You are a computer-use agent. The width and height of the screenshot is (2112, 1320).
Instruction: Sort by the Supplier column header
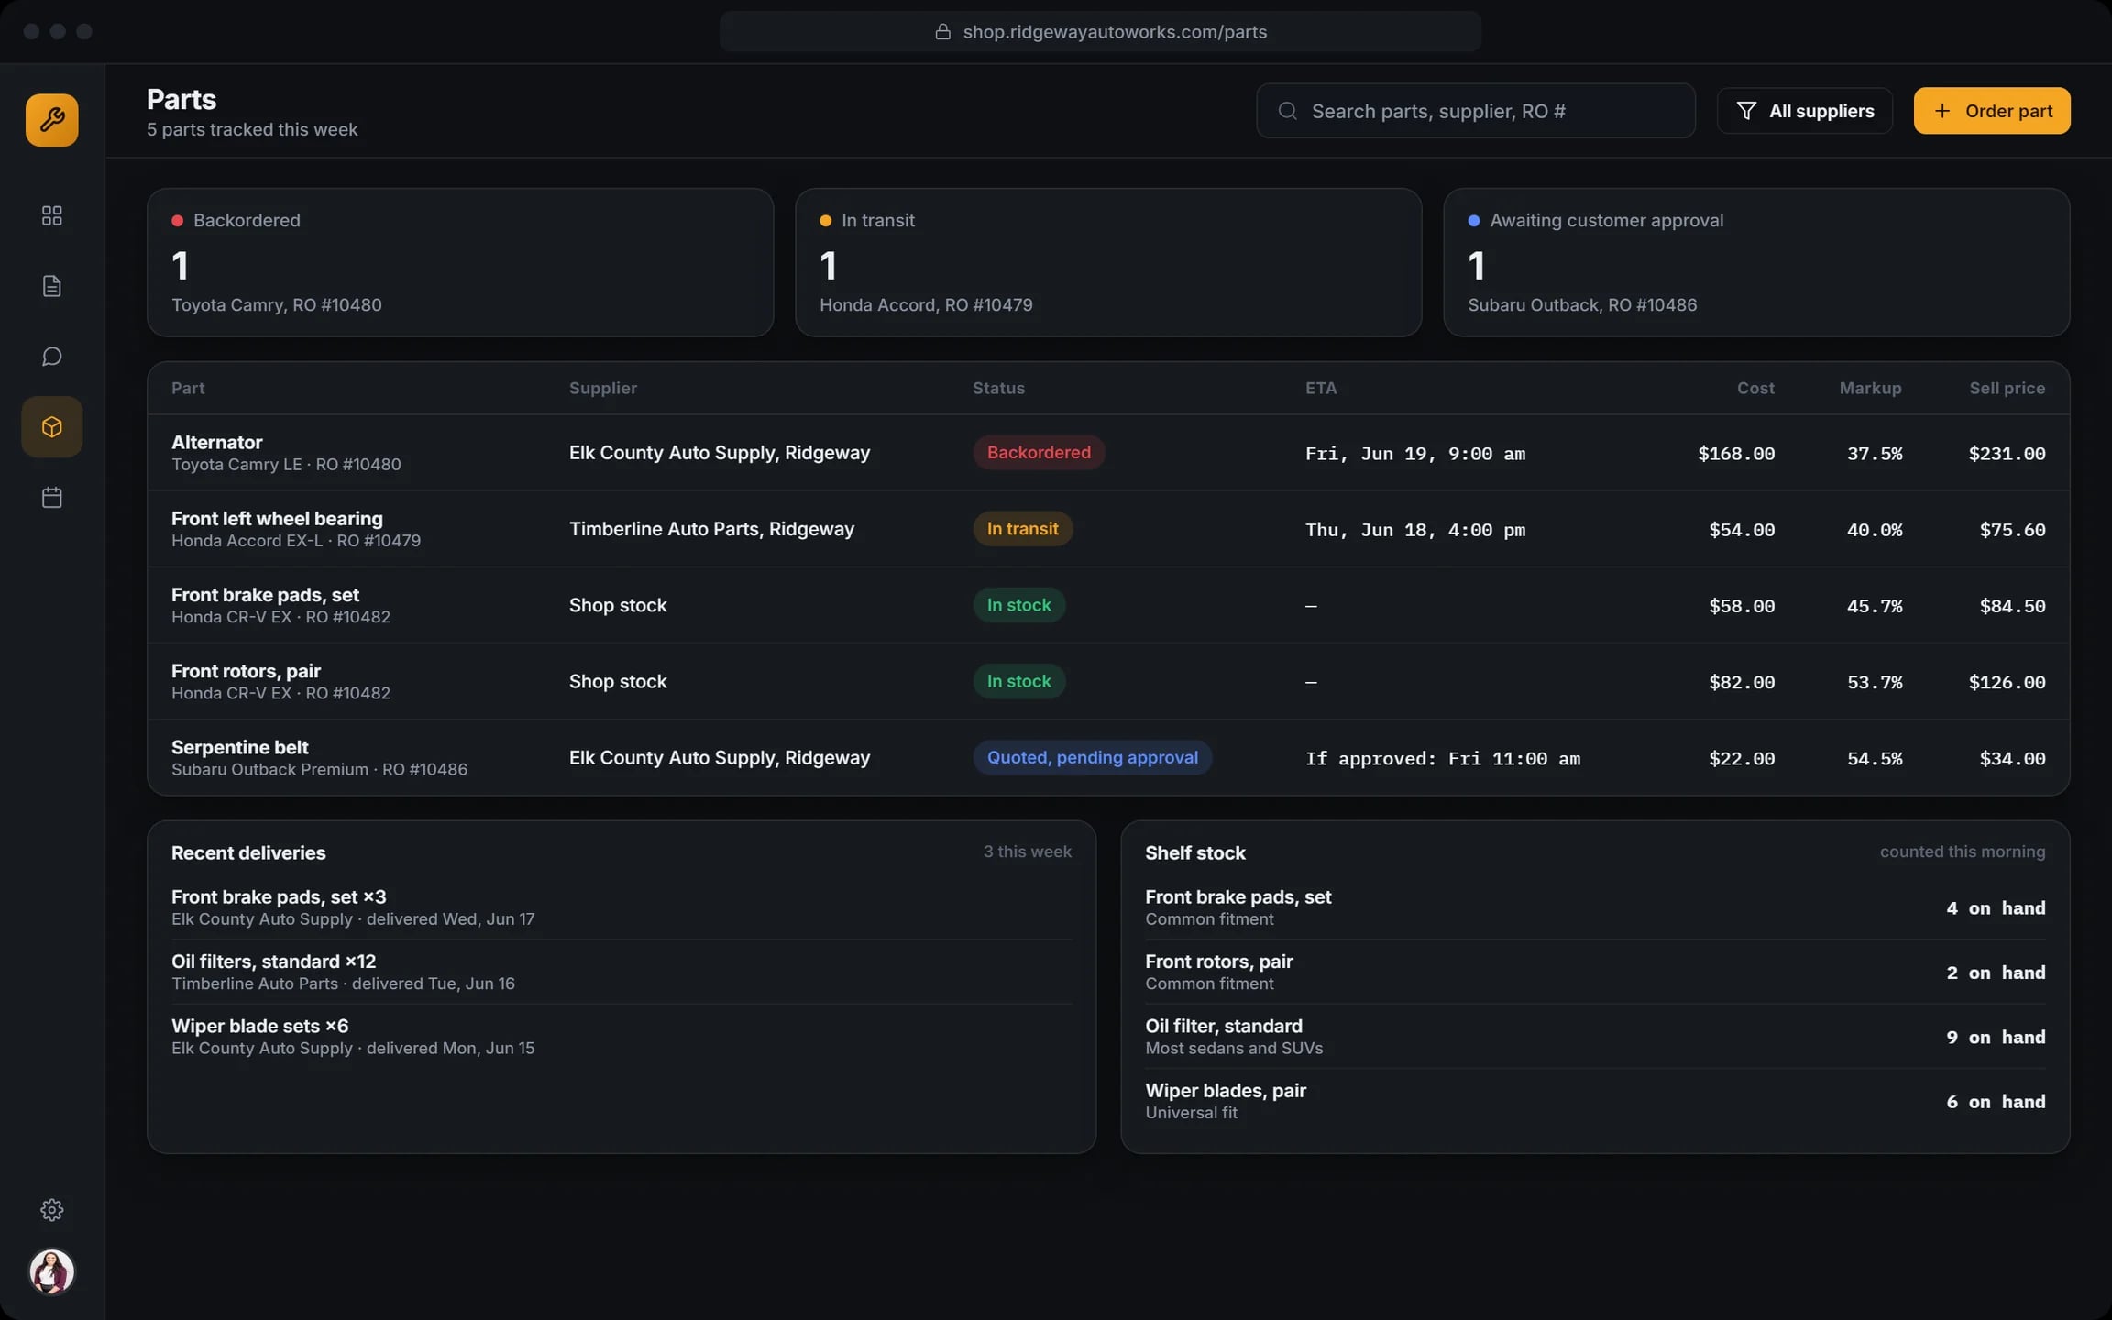603,389
